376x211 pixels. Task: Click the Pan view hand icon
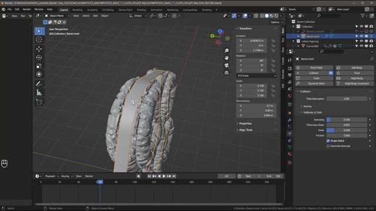pyautogui.click(x=227, y=58)
